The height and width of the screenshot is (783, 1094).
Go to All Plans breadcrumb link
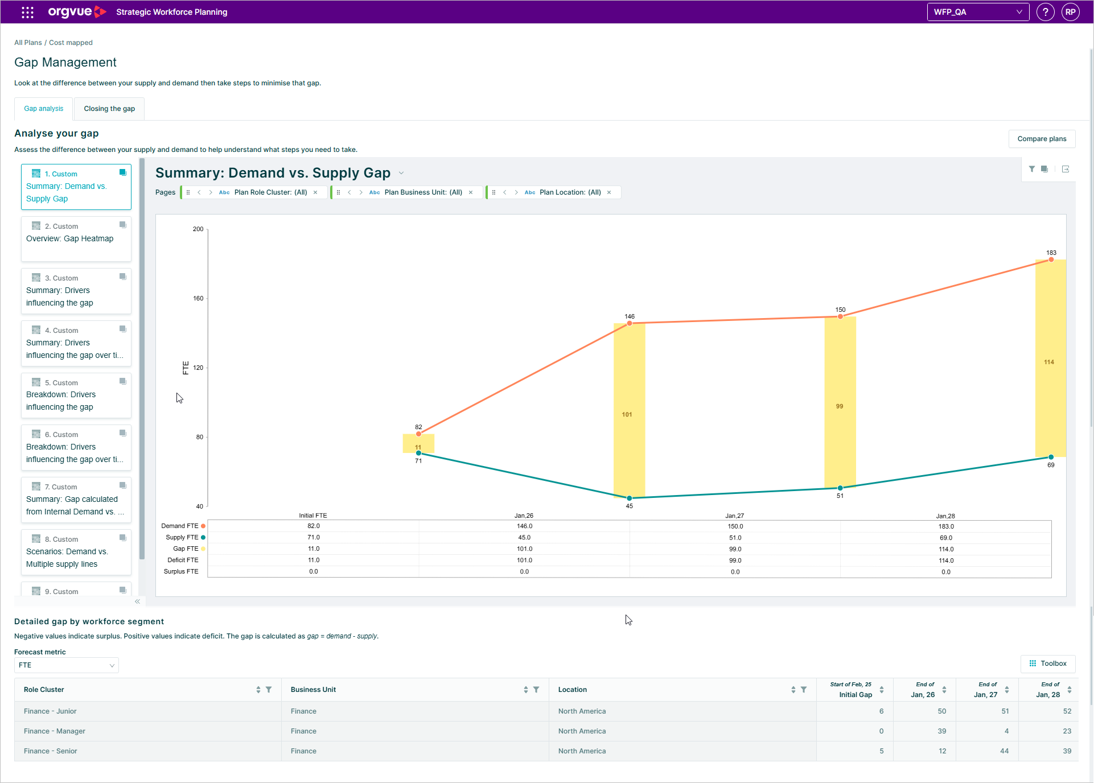(x=28, y=43)
